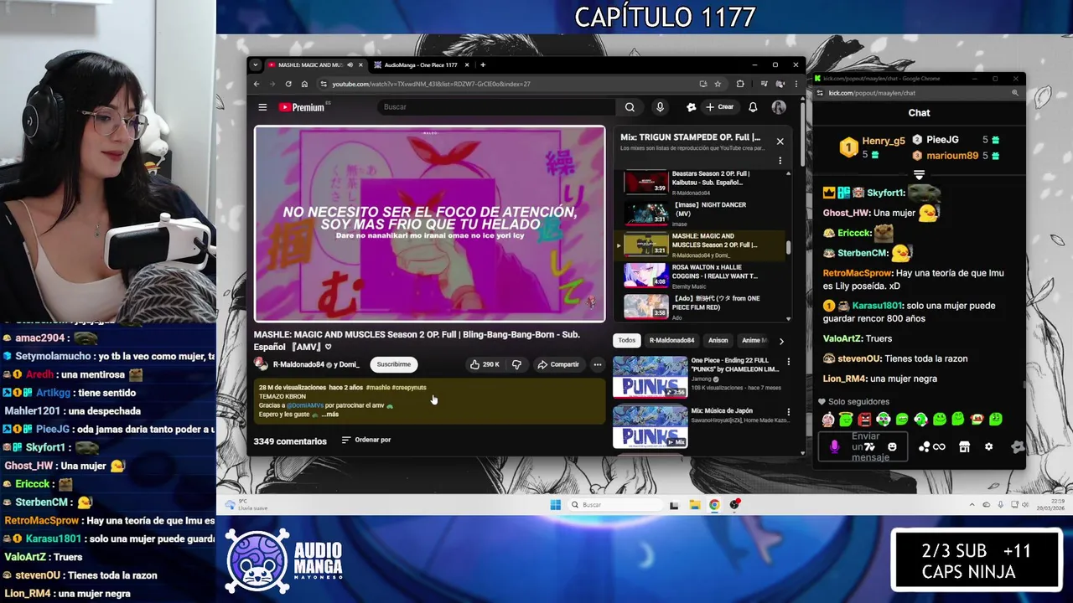Start voice search with microphone icon
This screenshot has height=603, width=1073.
(x=660, y=107)
